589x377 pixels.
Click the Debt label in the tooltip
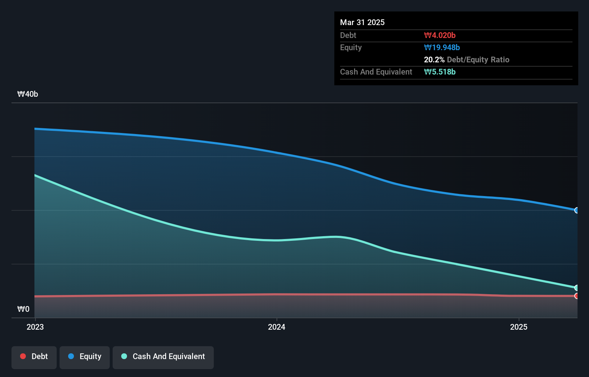[348, 35]
